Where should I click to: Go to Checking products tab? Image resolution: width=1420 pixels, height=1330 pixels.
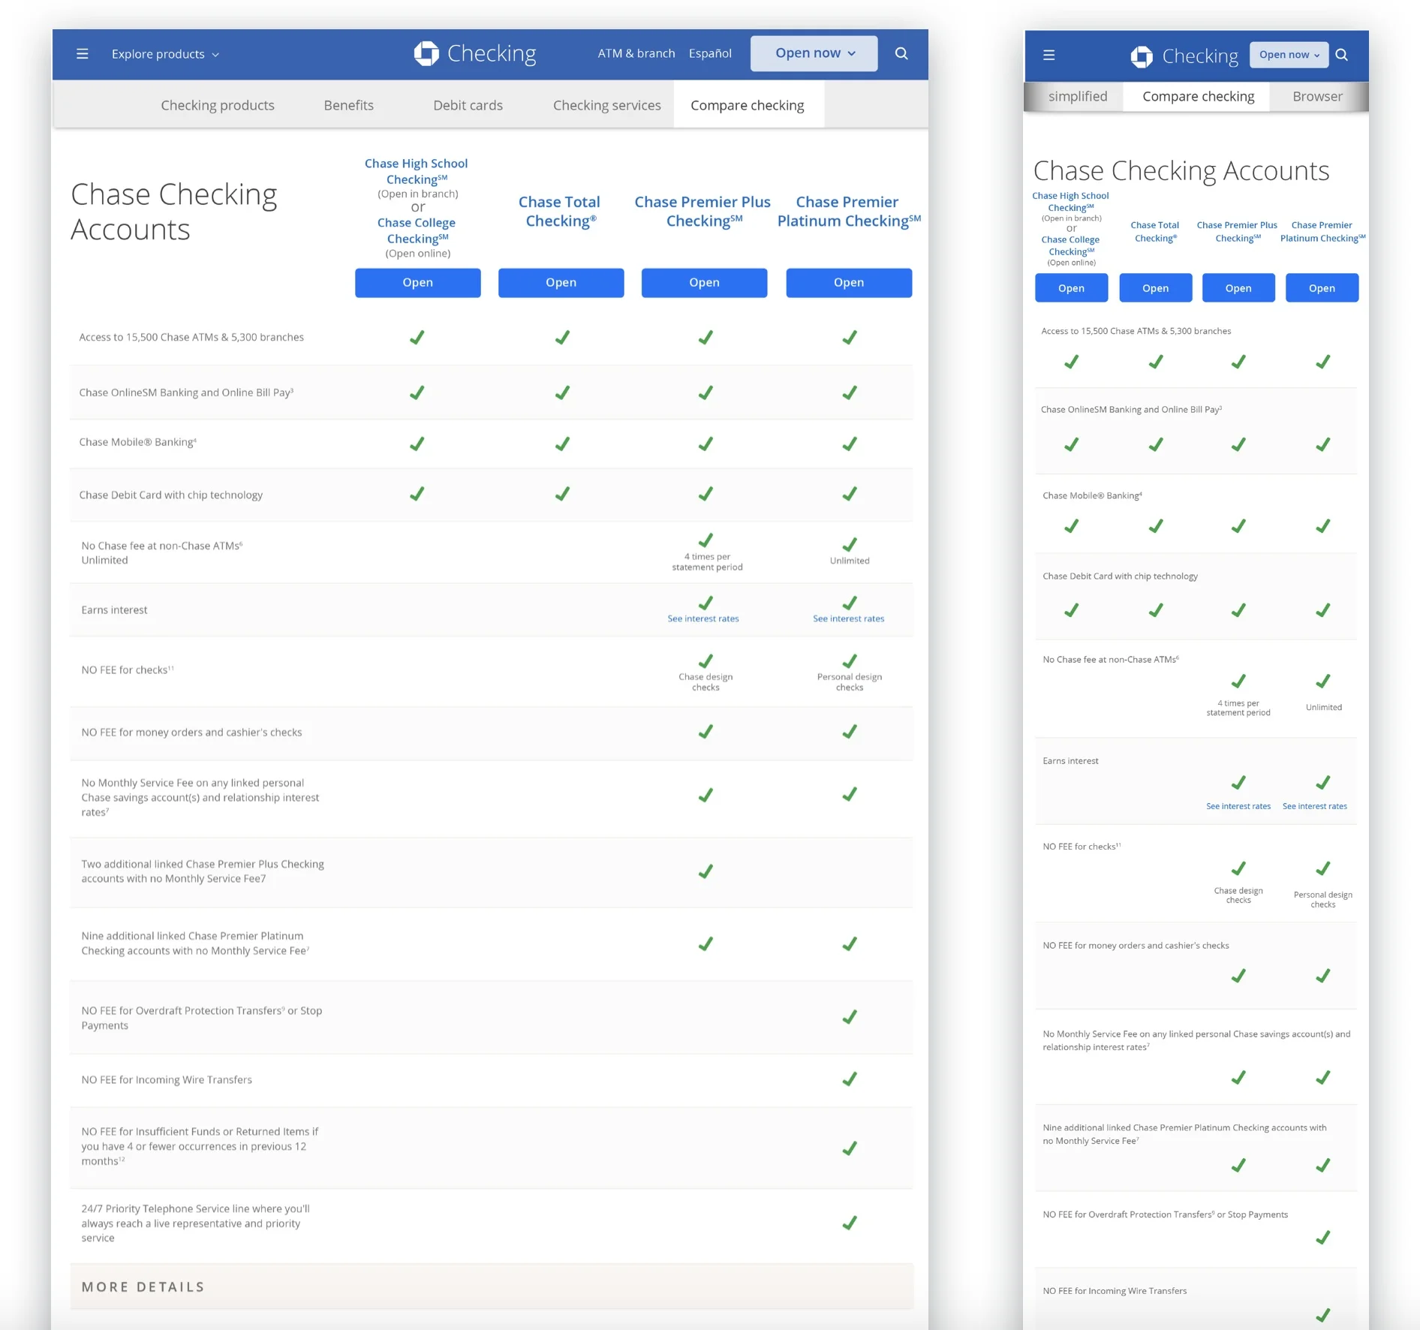click(x=218, y=105)
